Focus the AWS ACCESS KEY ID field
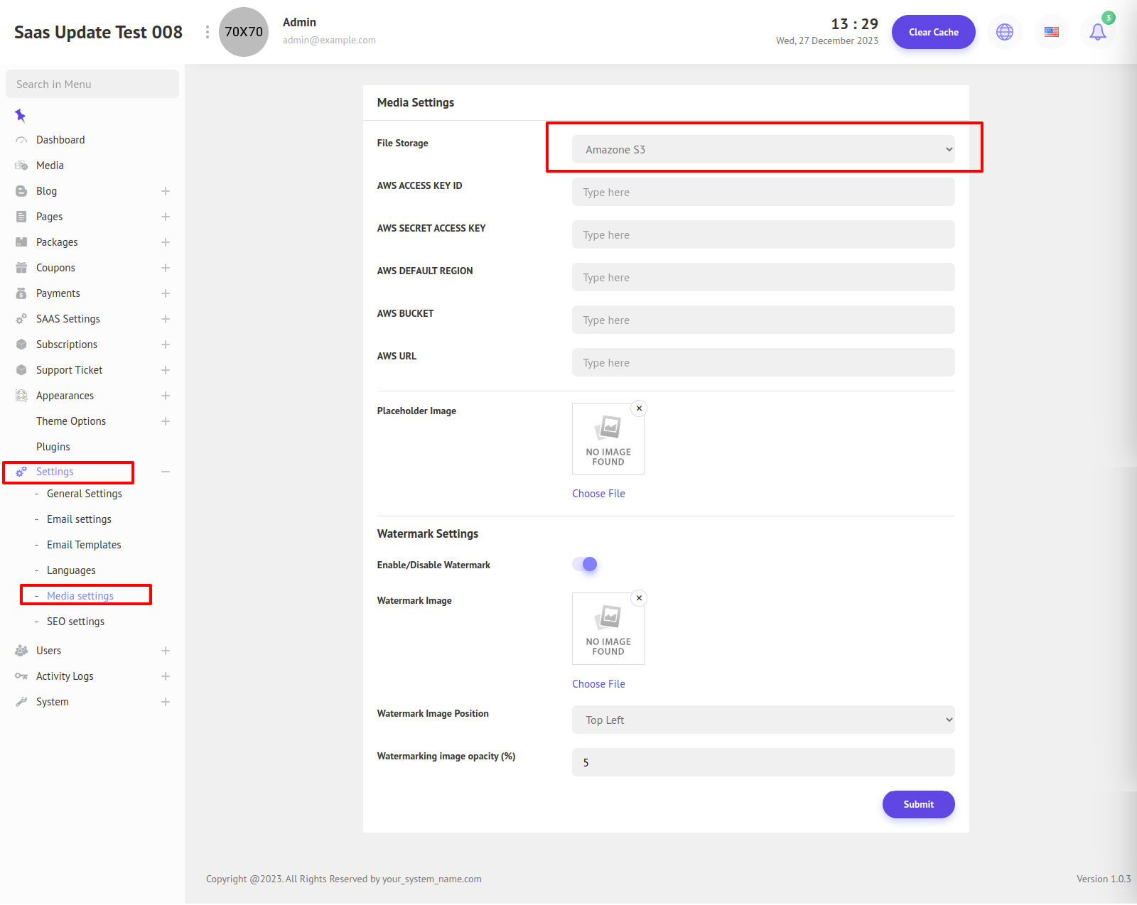1137x905 pixels. point(763,192)
